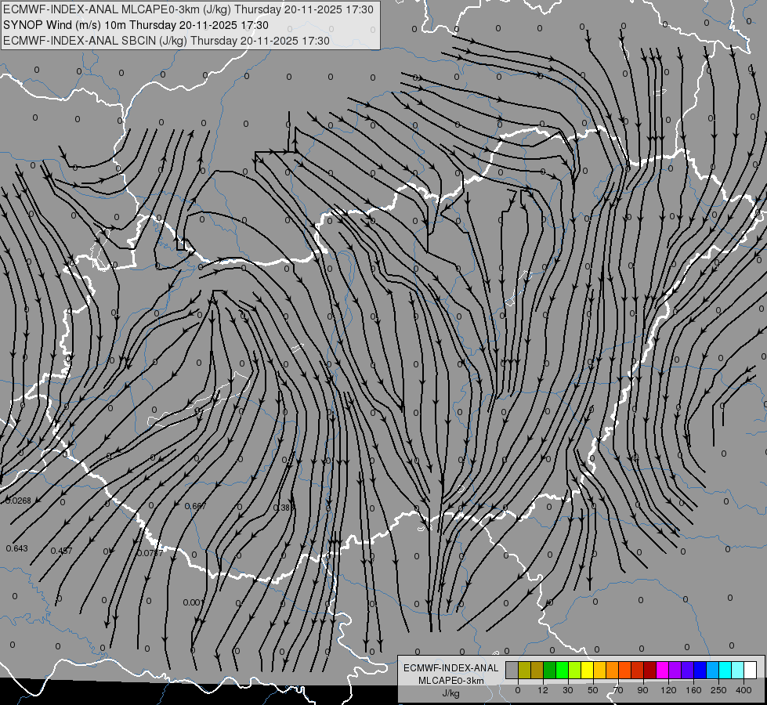Click the map value 0.643
Viewport: 767px width, 705px height.
pyautogui.click(x=17, y=548)
